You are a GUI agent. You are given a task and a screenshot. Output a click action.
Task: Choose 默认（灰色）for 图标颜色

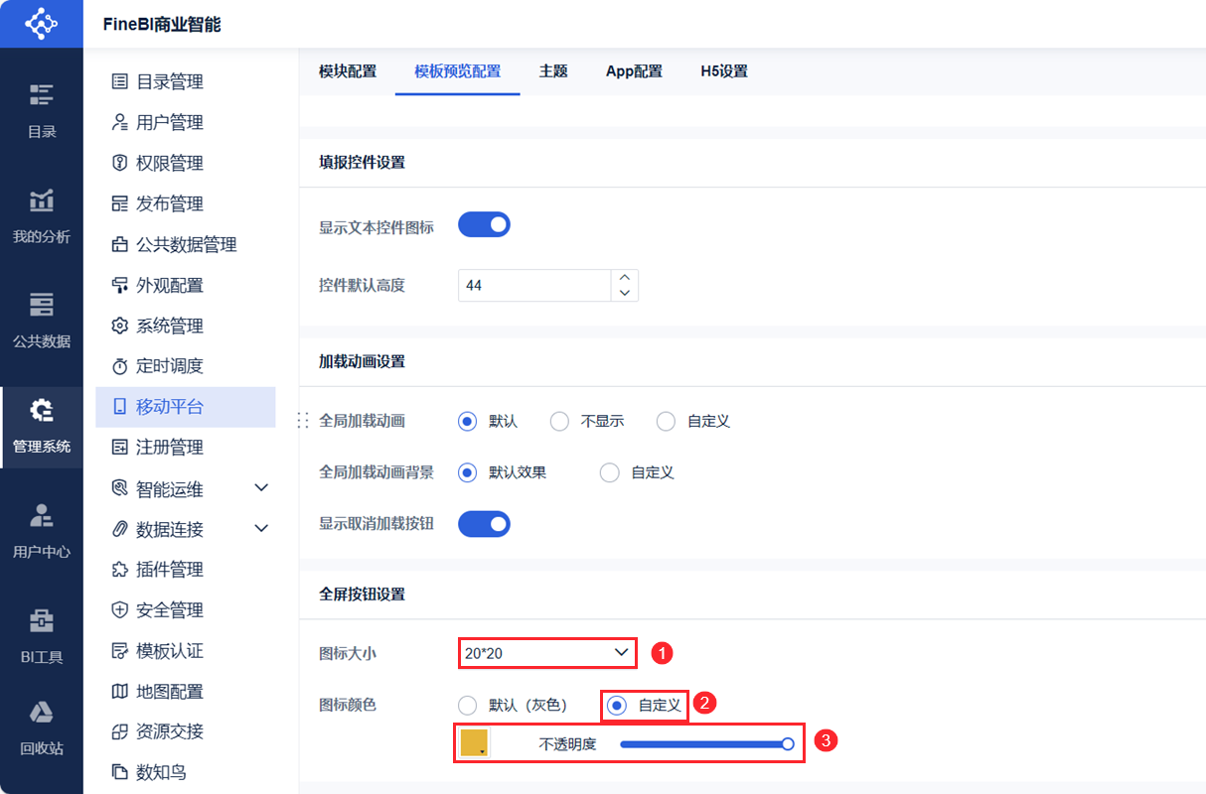[x=467, y=705]
